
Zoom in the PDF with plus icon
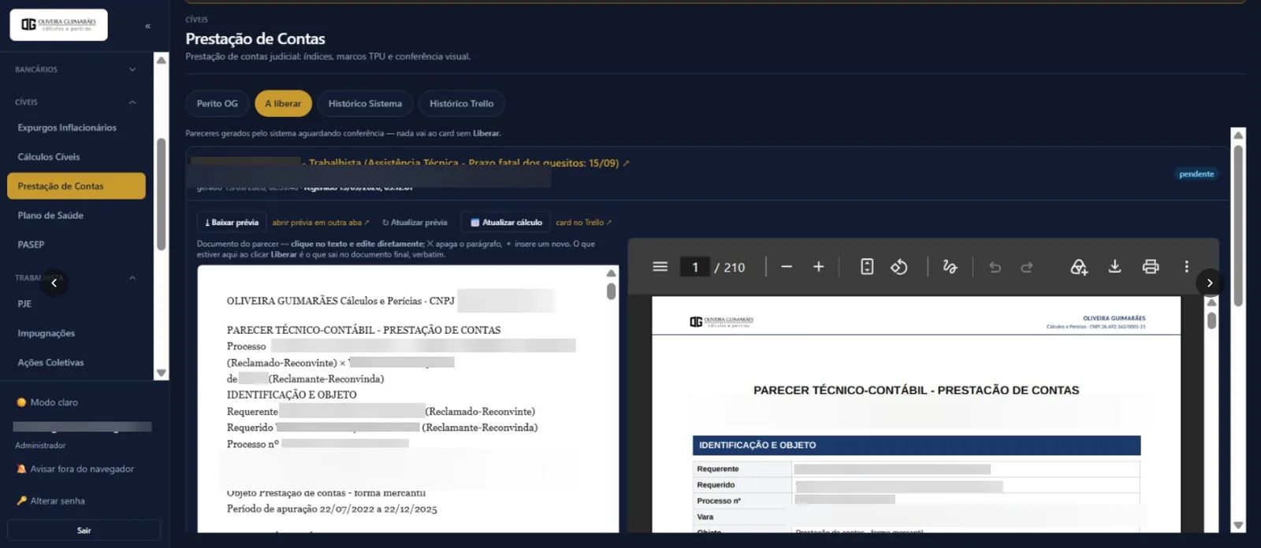(819, 267)
